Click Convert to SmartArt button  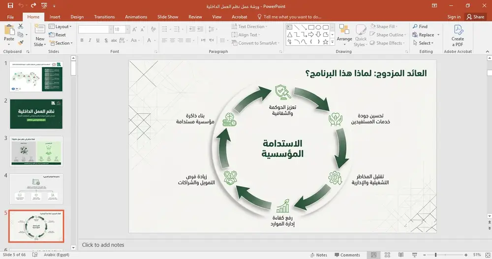[255, 43]
